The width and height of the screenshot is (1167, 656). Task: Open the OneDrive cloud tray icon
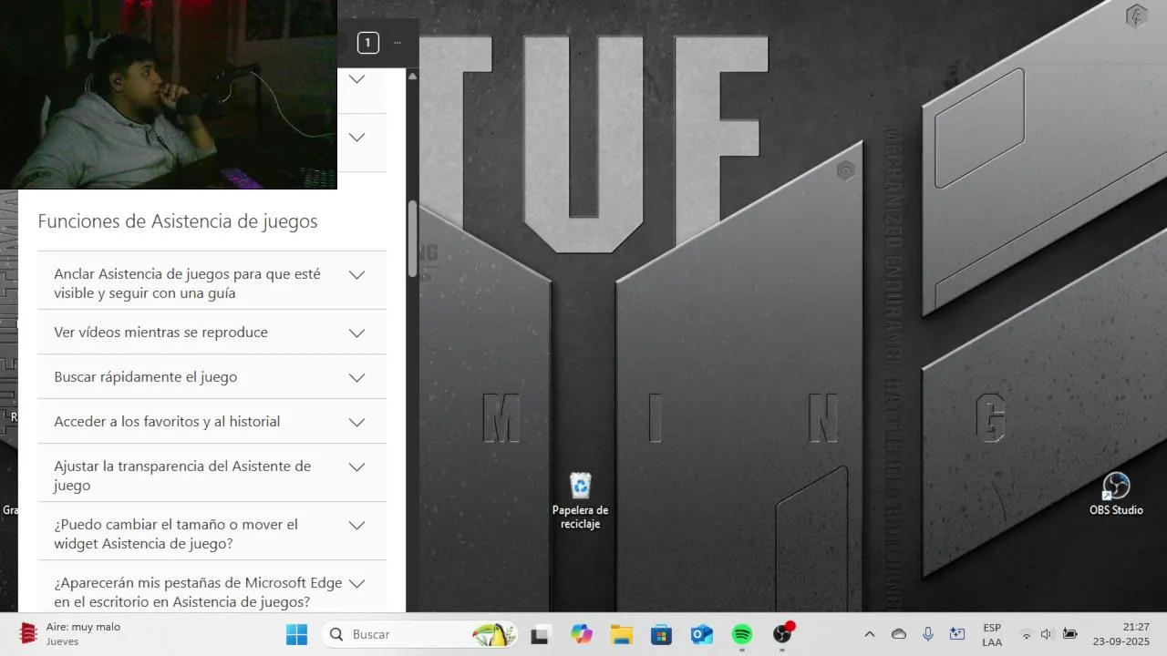click(899, 634)
